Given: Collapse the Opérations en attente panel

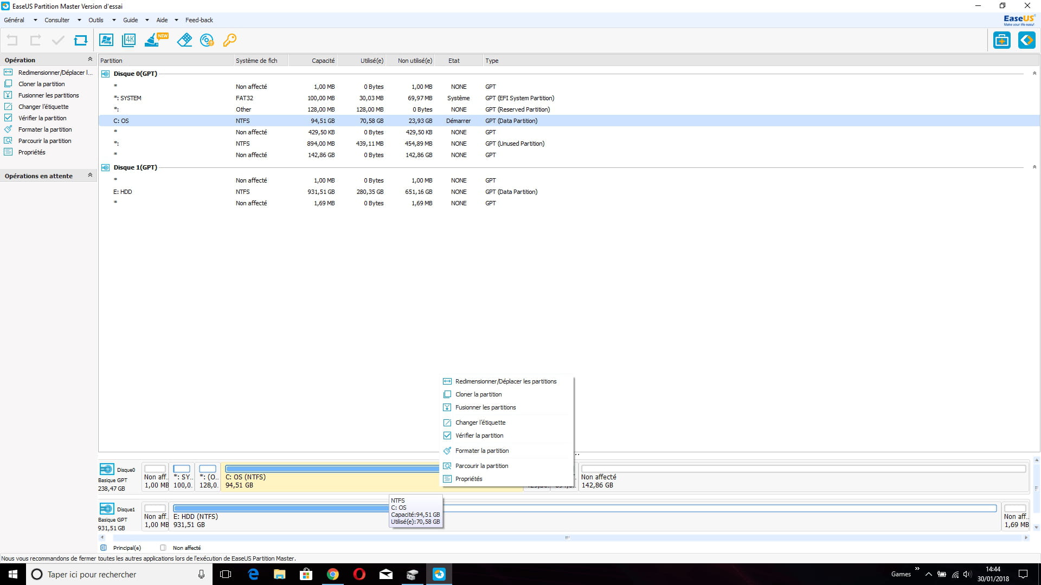Looking at the screenshot, I should click(90, 175).
